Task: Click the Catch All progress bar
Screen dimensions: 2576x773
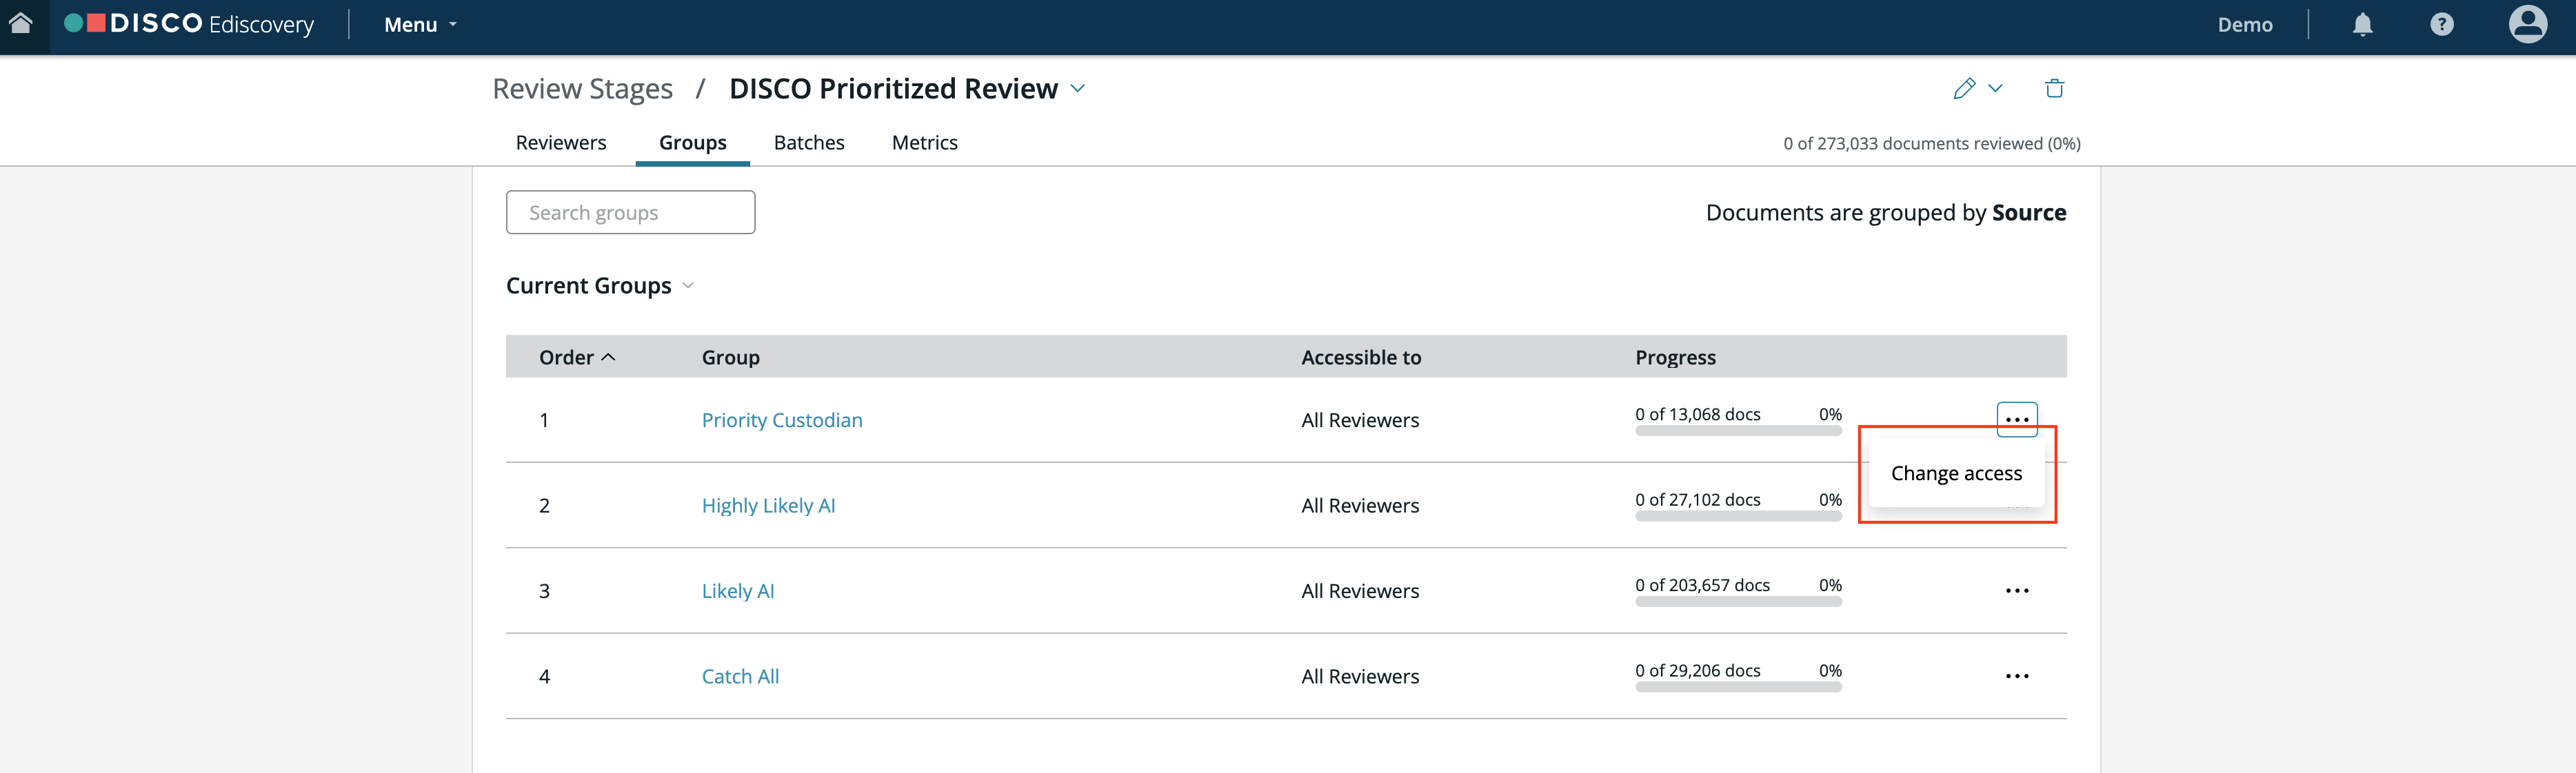Action: coord(1738,687)
